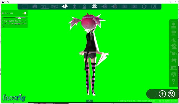Adjust the lip sync slider handle
The height and width of the screenshot is (104, 179).
tap(19, 18)
